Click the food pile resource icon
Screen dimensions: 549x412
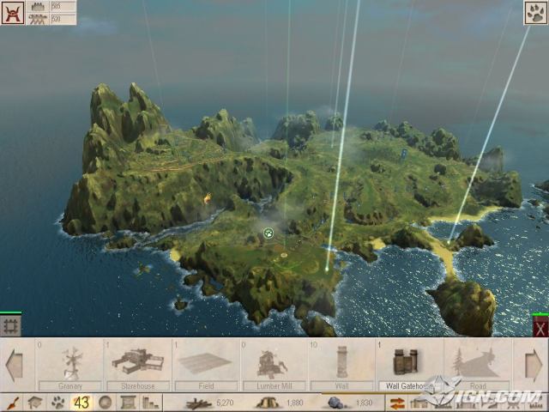pos(268,403)
